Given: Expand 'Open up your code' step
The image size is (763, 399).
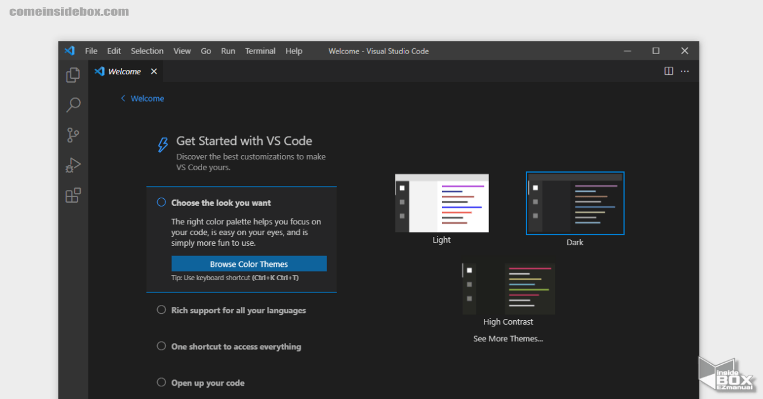Looking at the screenshot, I should [x=208, y=382].
